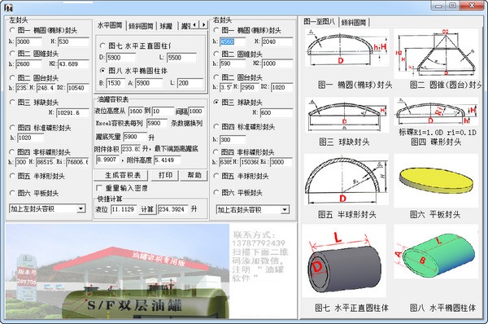View 图三 球缺封头 diagram
The width and height of the screenshot is (488, 324).
pos(347,115)
